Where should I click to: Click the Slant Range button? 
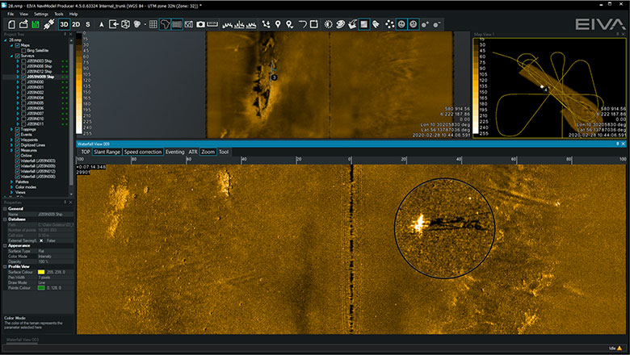tap(107, 152)
